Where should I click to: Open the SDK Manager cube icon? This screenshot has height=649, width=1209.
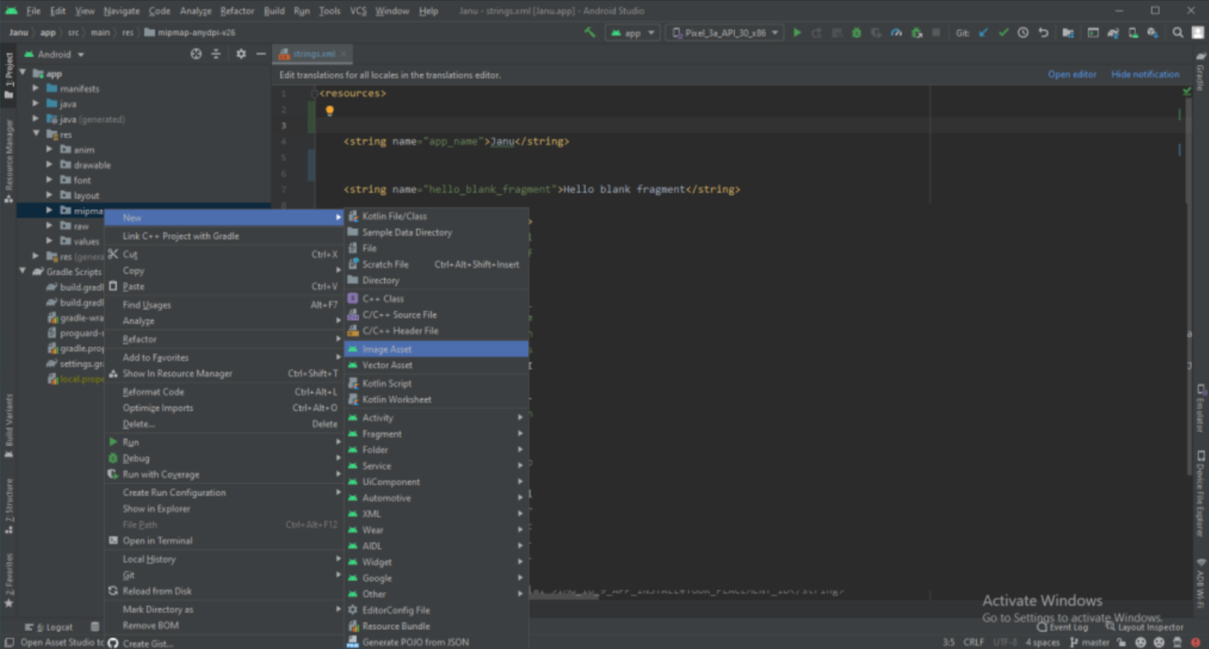click(x=1152, y=33)
